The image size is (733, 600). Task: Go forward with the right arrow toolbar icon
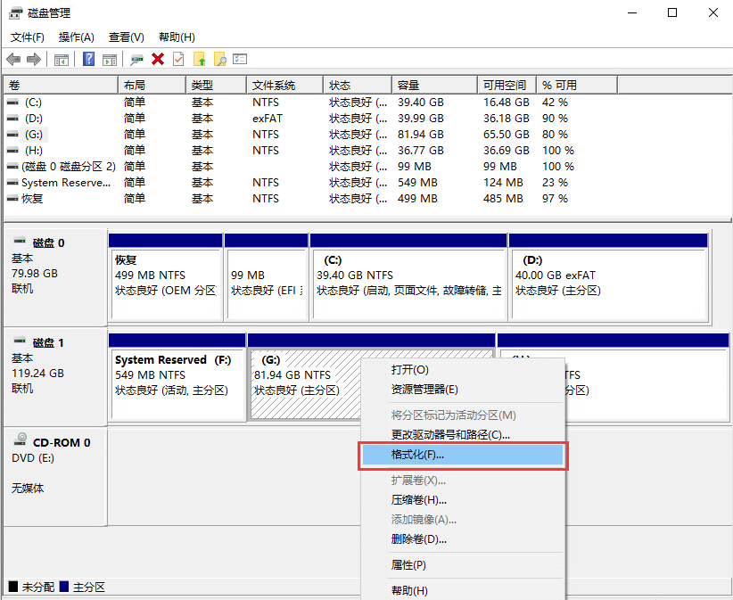point(34,60)
